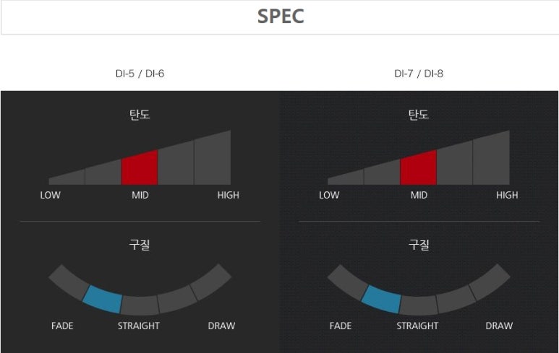This screenshot has width=559, height=353.
Task: Click the DI-7 / DI-8 model label
Action: 419,74
